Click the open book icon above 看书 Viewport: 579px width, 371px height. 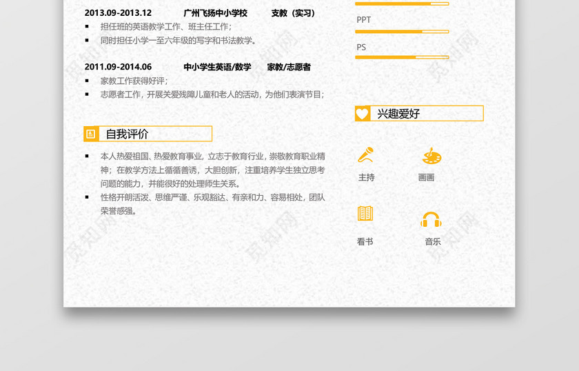pyautogui.click(x=365, y=214)
